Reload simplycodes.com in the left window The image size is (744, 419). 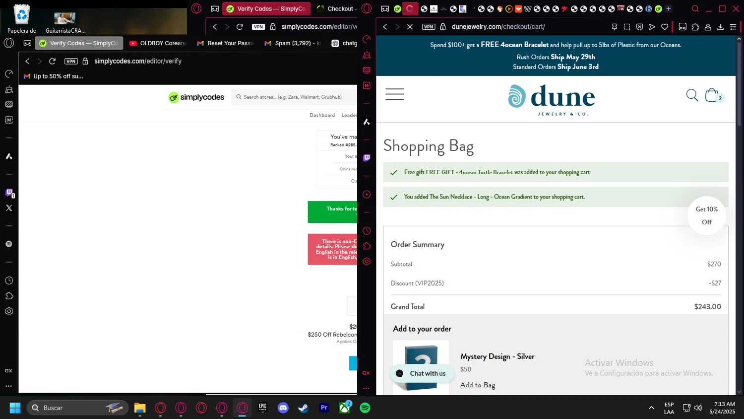coord(52,61)
